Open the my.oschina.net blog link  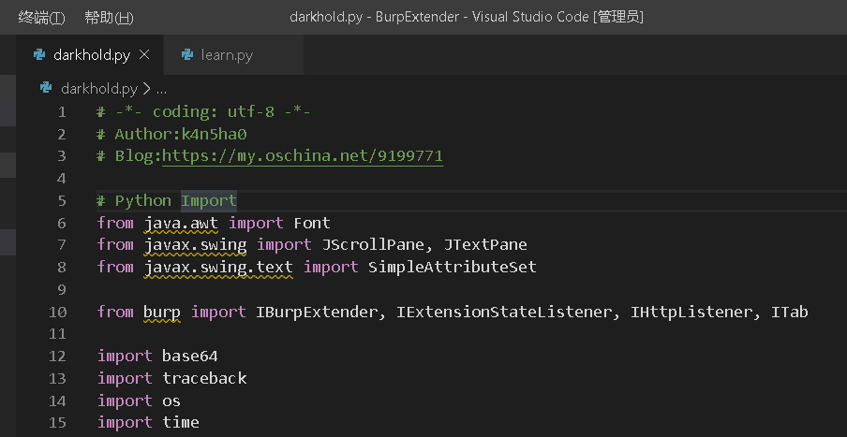(x=303, y=155)
